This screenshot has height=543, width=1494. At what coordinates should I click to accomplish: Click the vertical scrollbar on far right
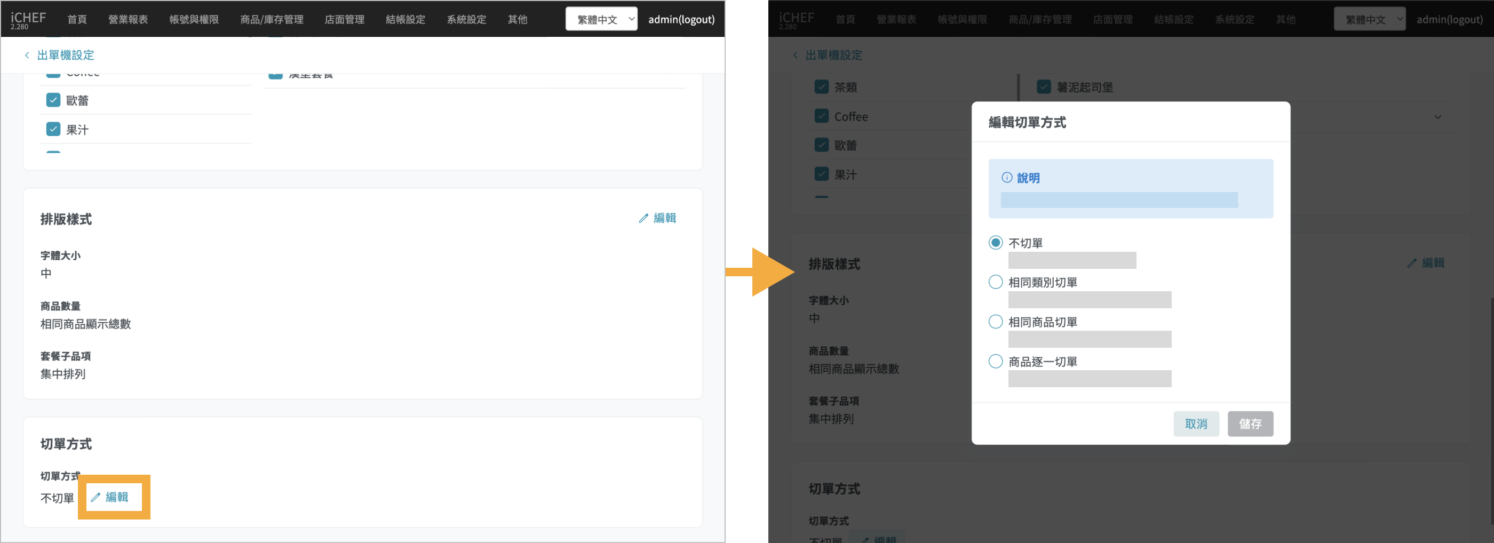1490,406
